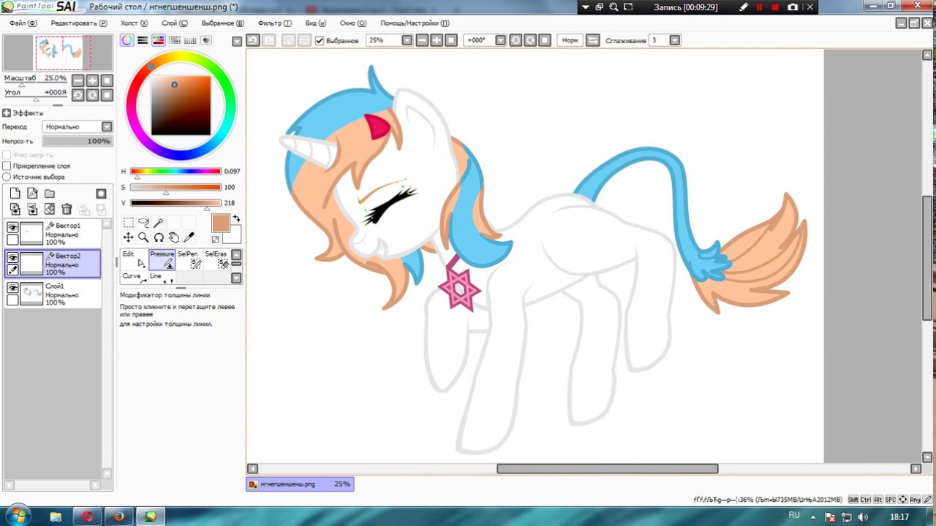Open the tool tray options arrow
Screen dimensions: 936x526
pos(236,278)
